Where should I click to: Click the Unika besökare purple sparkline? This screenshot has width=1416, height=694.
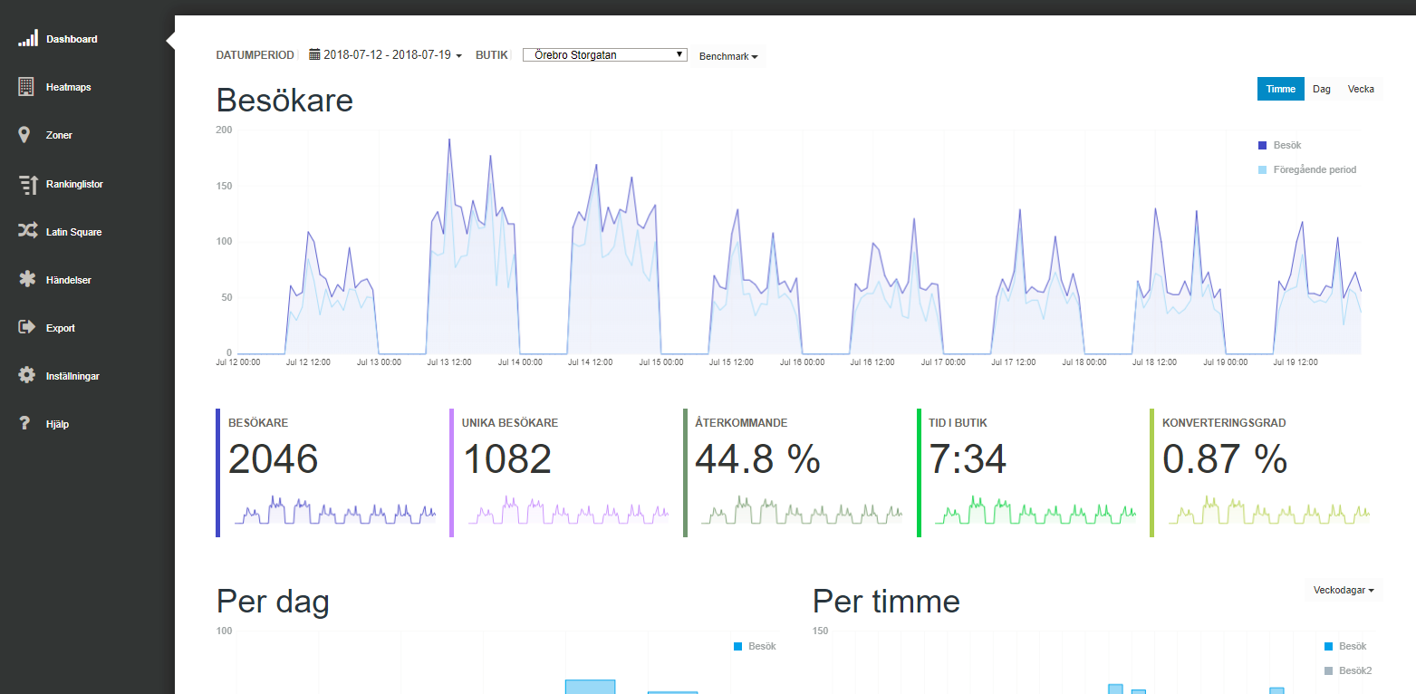pos(568,510)
